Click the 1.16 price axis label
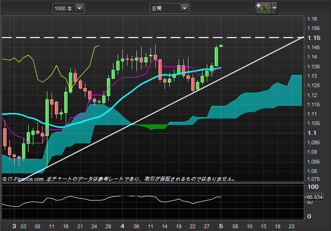This screenshot has height=231, width=331. click(x=312, y=19)
